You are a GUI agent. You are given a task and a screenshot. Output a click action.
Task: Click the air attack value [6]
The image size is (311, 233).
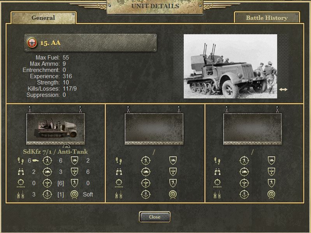pyautogui.click(x=61, y=183)
